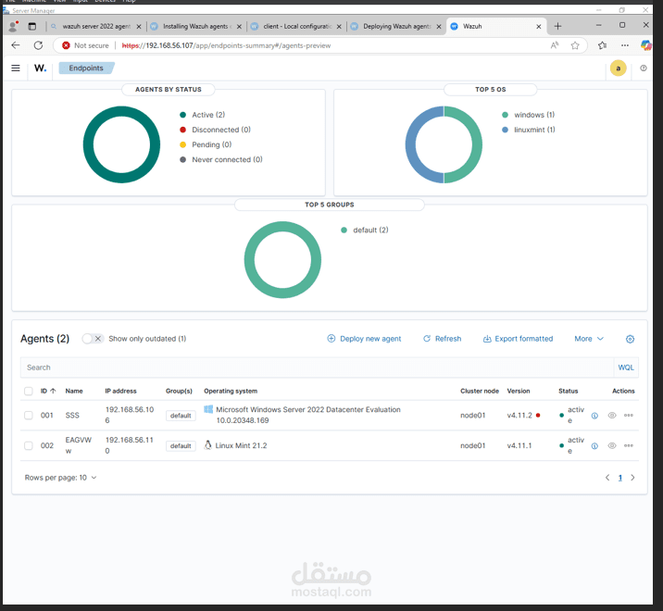Click the Wazuh W. logo
Screen dimensions: 663x611
pos(40,69)
